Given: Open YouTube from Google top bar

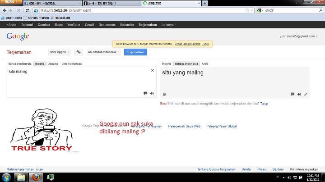Looking at the screenshot, I should click(74, 25).
